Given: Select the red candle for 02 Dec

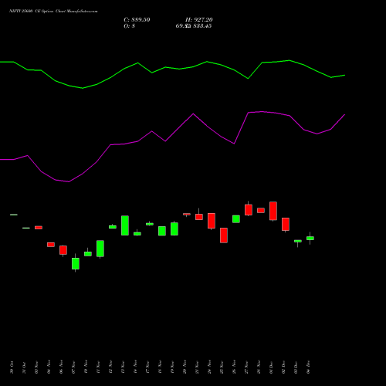Looking at the screenshot, I should (x=286, y=224).
